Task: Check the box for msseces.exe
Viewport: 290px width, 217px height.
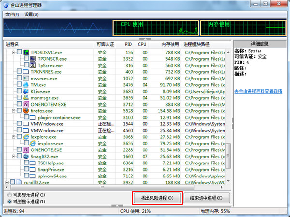Action: (x=19, y=78)
